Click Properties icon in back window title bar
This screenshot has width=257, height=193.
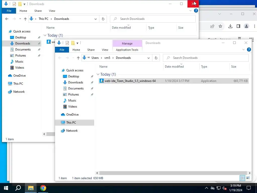[14, 4]
